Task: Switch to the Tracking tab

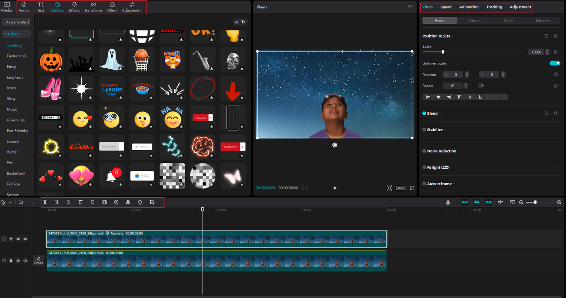Action: coord(494,7)
